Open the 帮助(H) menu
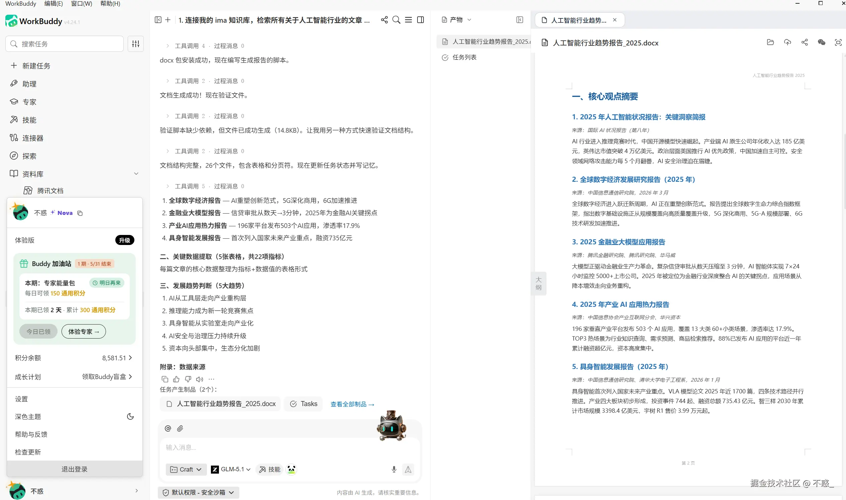846x500 pixels. click(x=110, y=4)
